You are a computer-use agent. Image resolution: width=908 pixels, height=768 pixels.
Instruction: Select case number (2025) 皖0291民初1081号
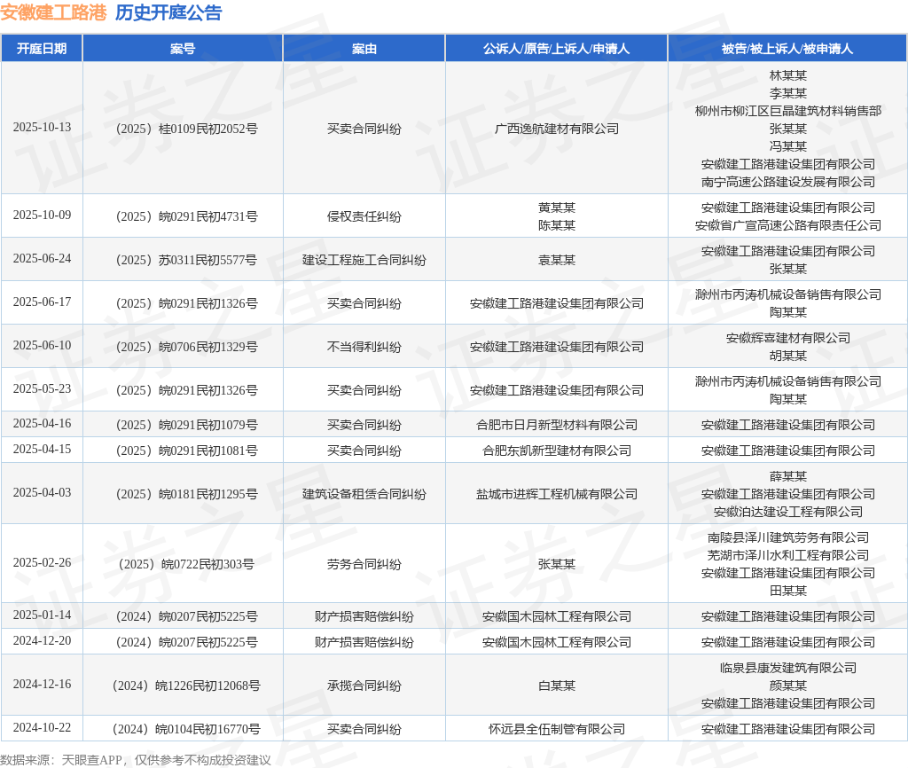[186, 451]
